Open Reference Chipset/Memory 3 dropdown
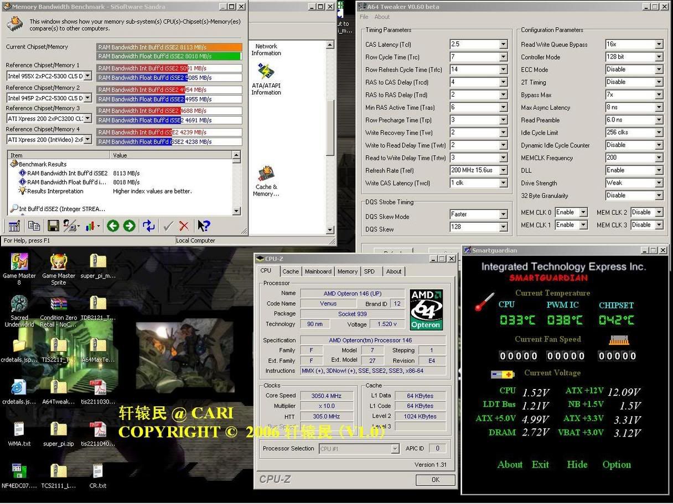Screen dimensions: 673x504 coord(87,119)
